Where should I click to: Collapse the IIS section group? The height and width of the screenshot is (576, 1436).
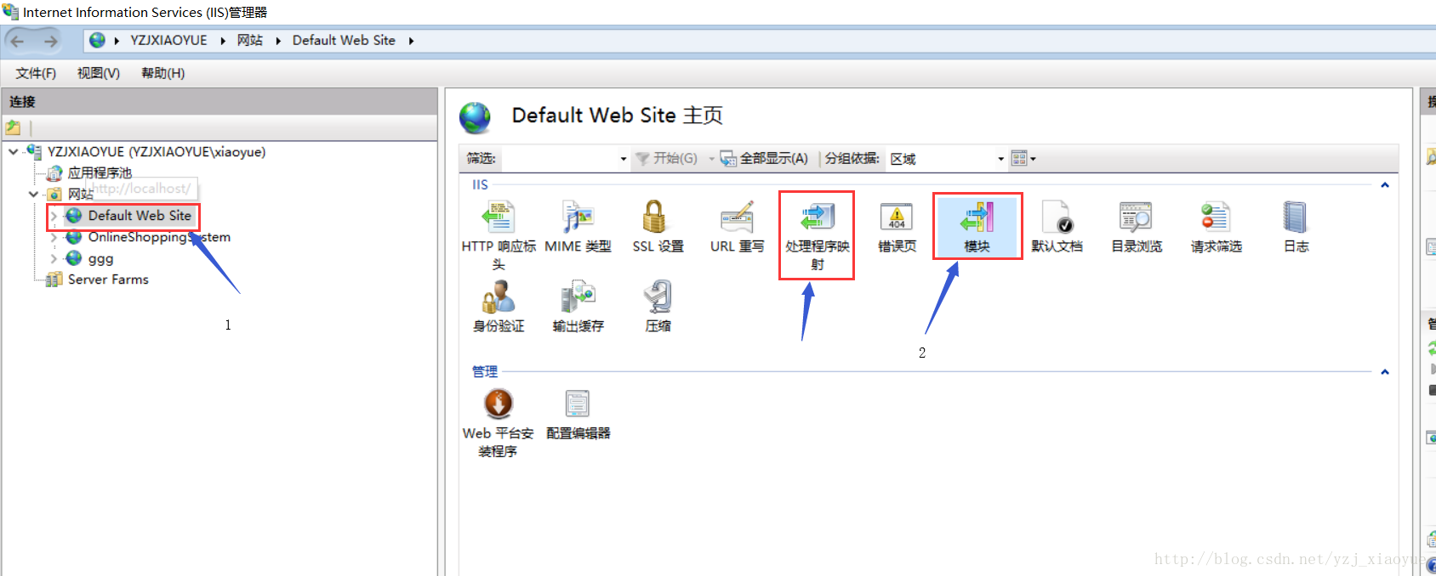click(1385, 185)
